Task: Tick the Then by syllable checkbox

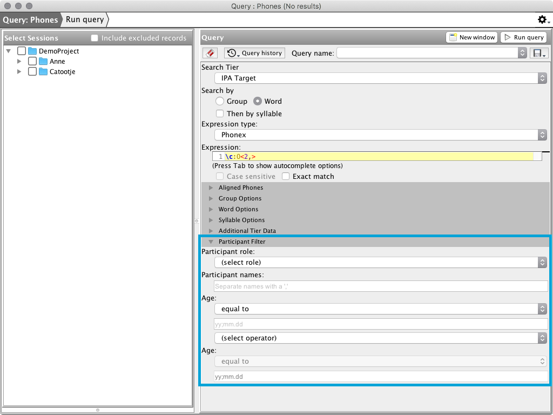Action: click(x=220, y=113)
